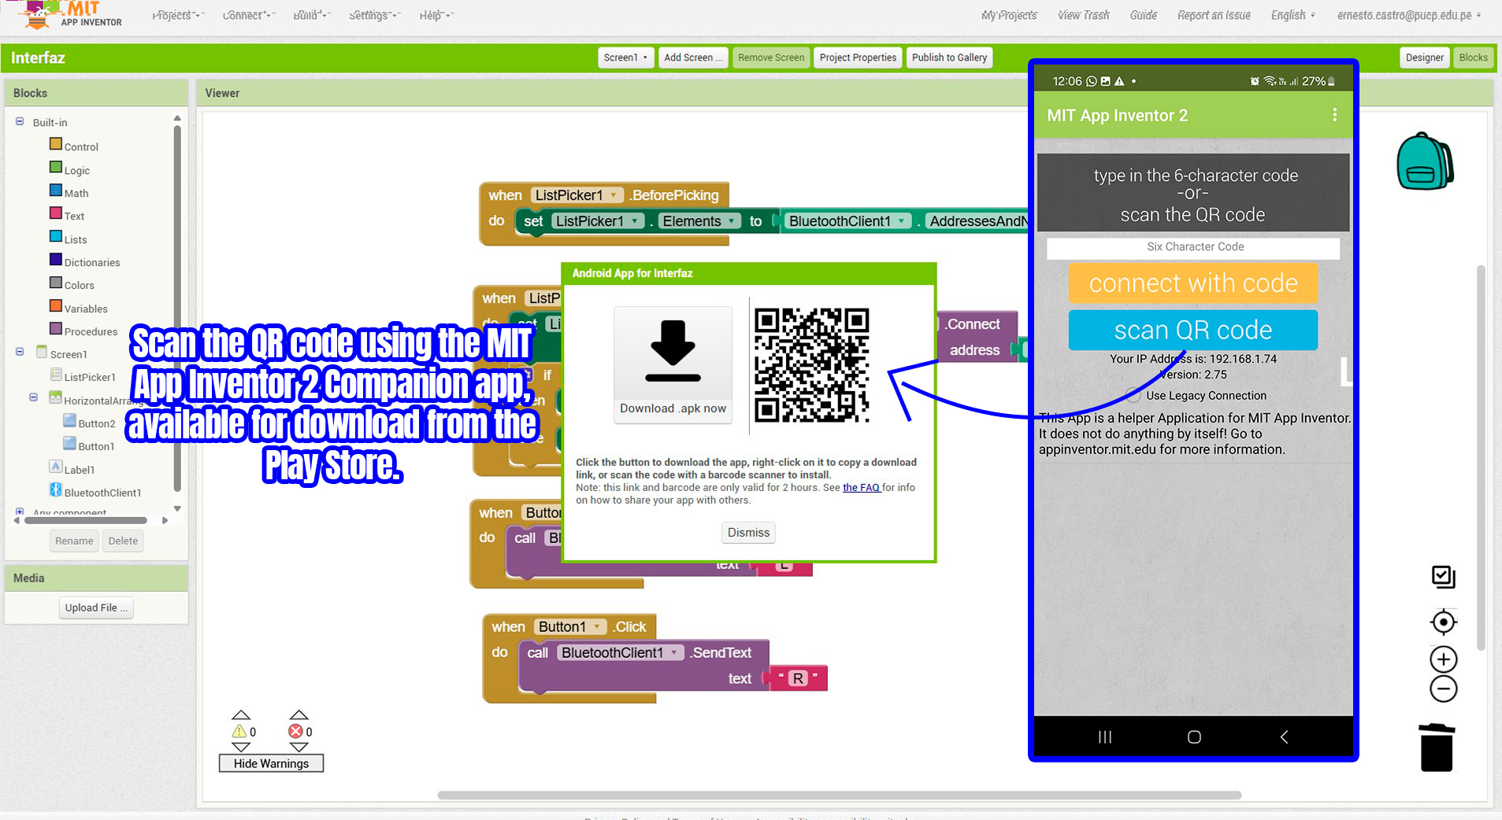Toggle Use Legacy Connection option
Image resolution: width=1502 pixels, height=820 pixels.
(1133, 395)
